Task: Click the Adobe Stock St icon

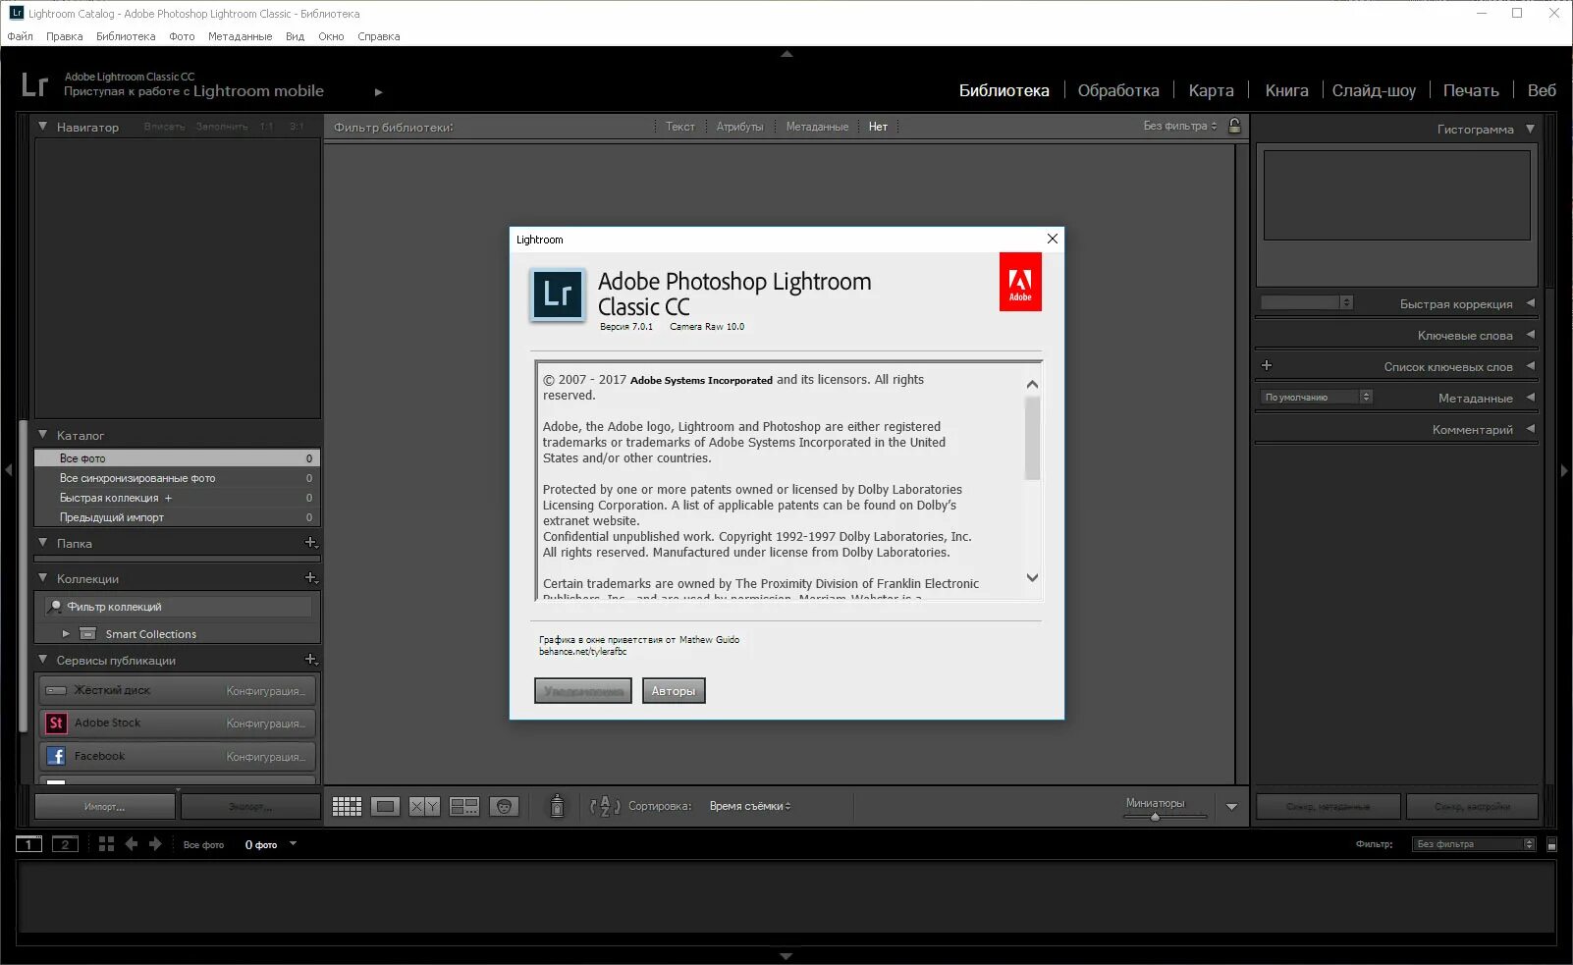Action: click(56, 724)
